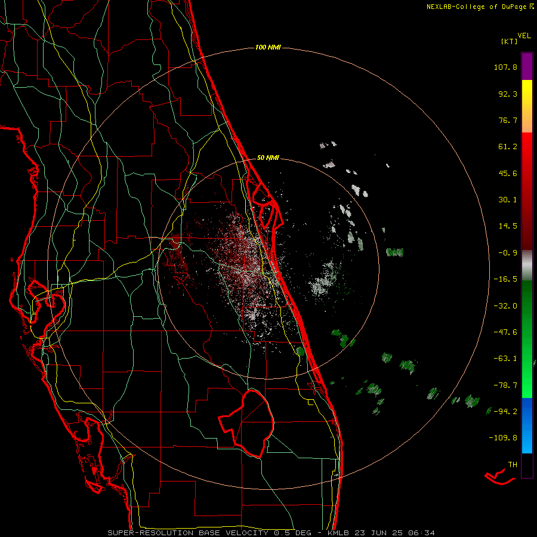The width and height of the screenshot is (537, 537).
Task: Click the -78.7 legend value
Action: (x=505, y=385)
